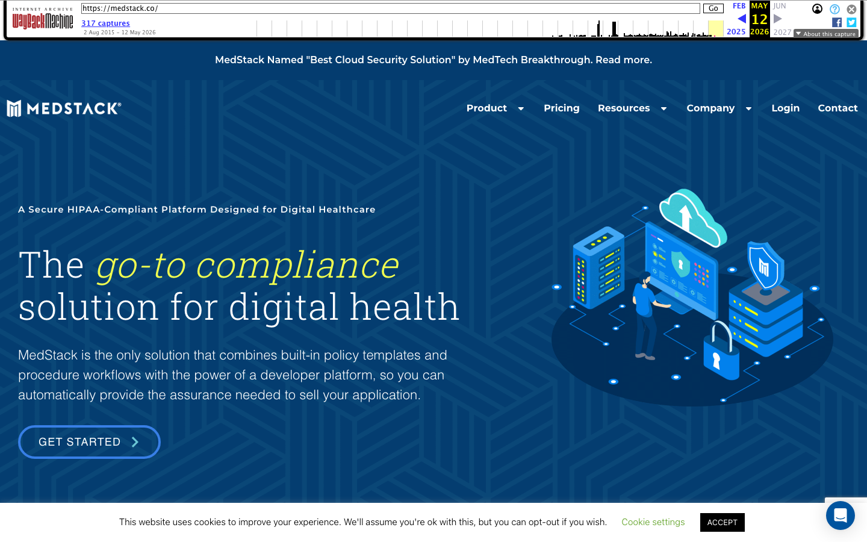Click the cloud upload illustration
The height and width of the screenshot is (542, 867).
pos(692,217)
